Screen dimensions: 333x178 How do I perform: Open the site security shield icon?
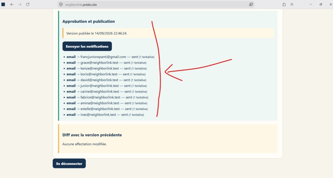click(x=61, y=5)
